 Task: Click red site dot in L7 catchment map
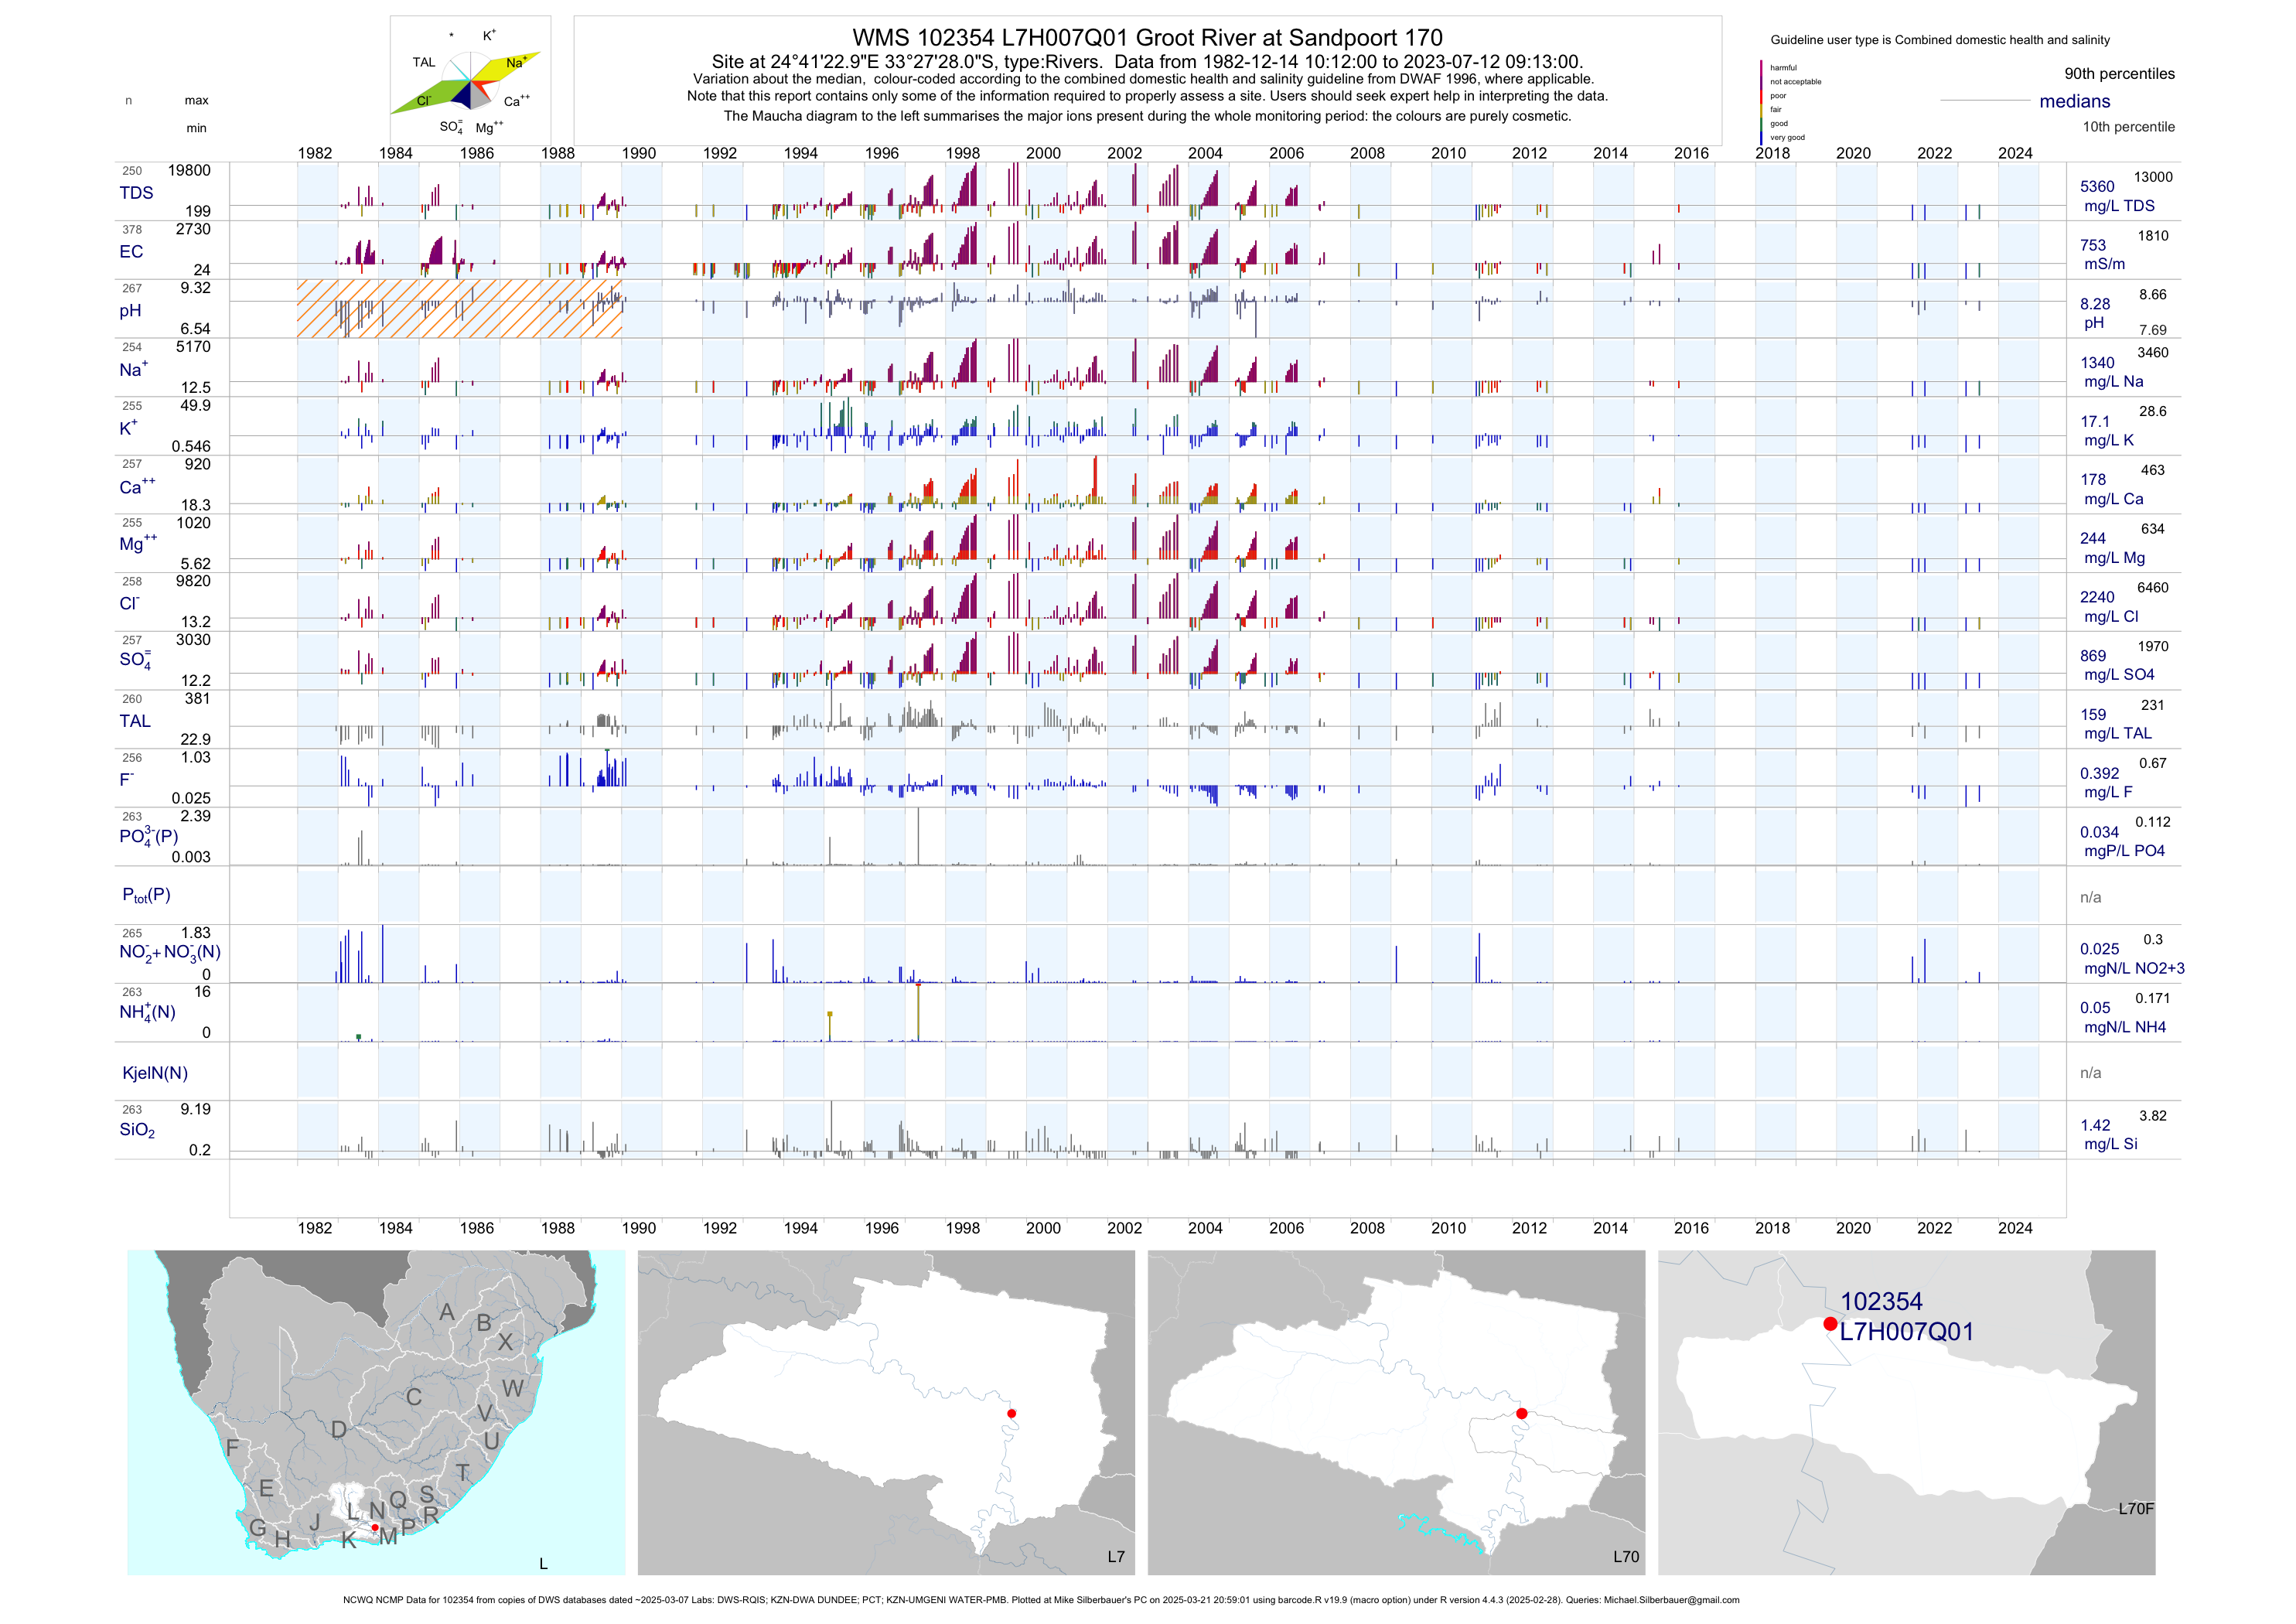click(x=1012, y=1413)
